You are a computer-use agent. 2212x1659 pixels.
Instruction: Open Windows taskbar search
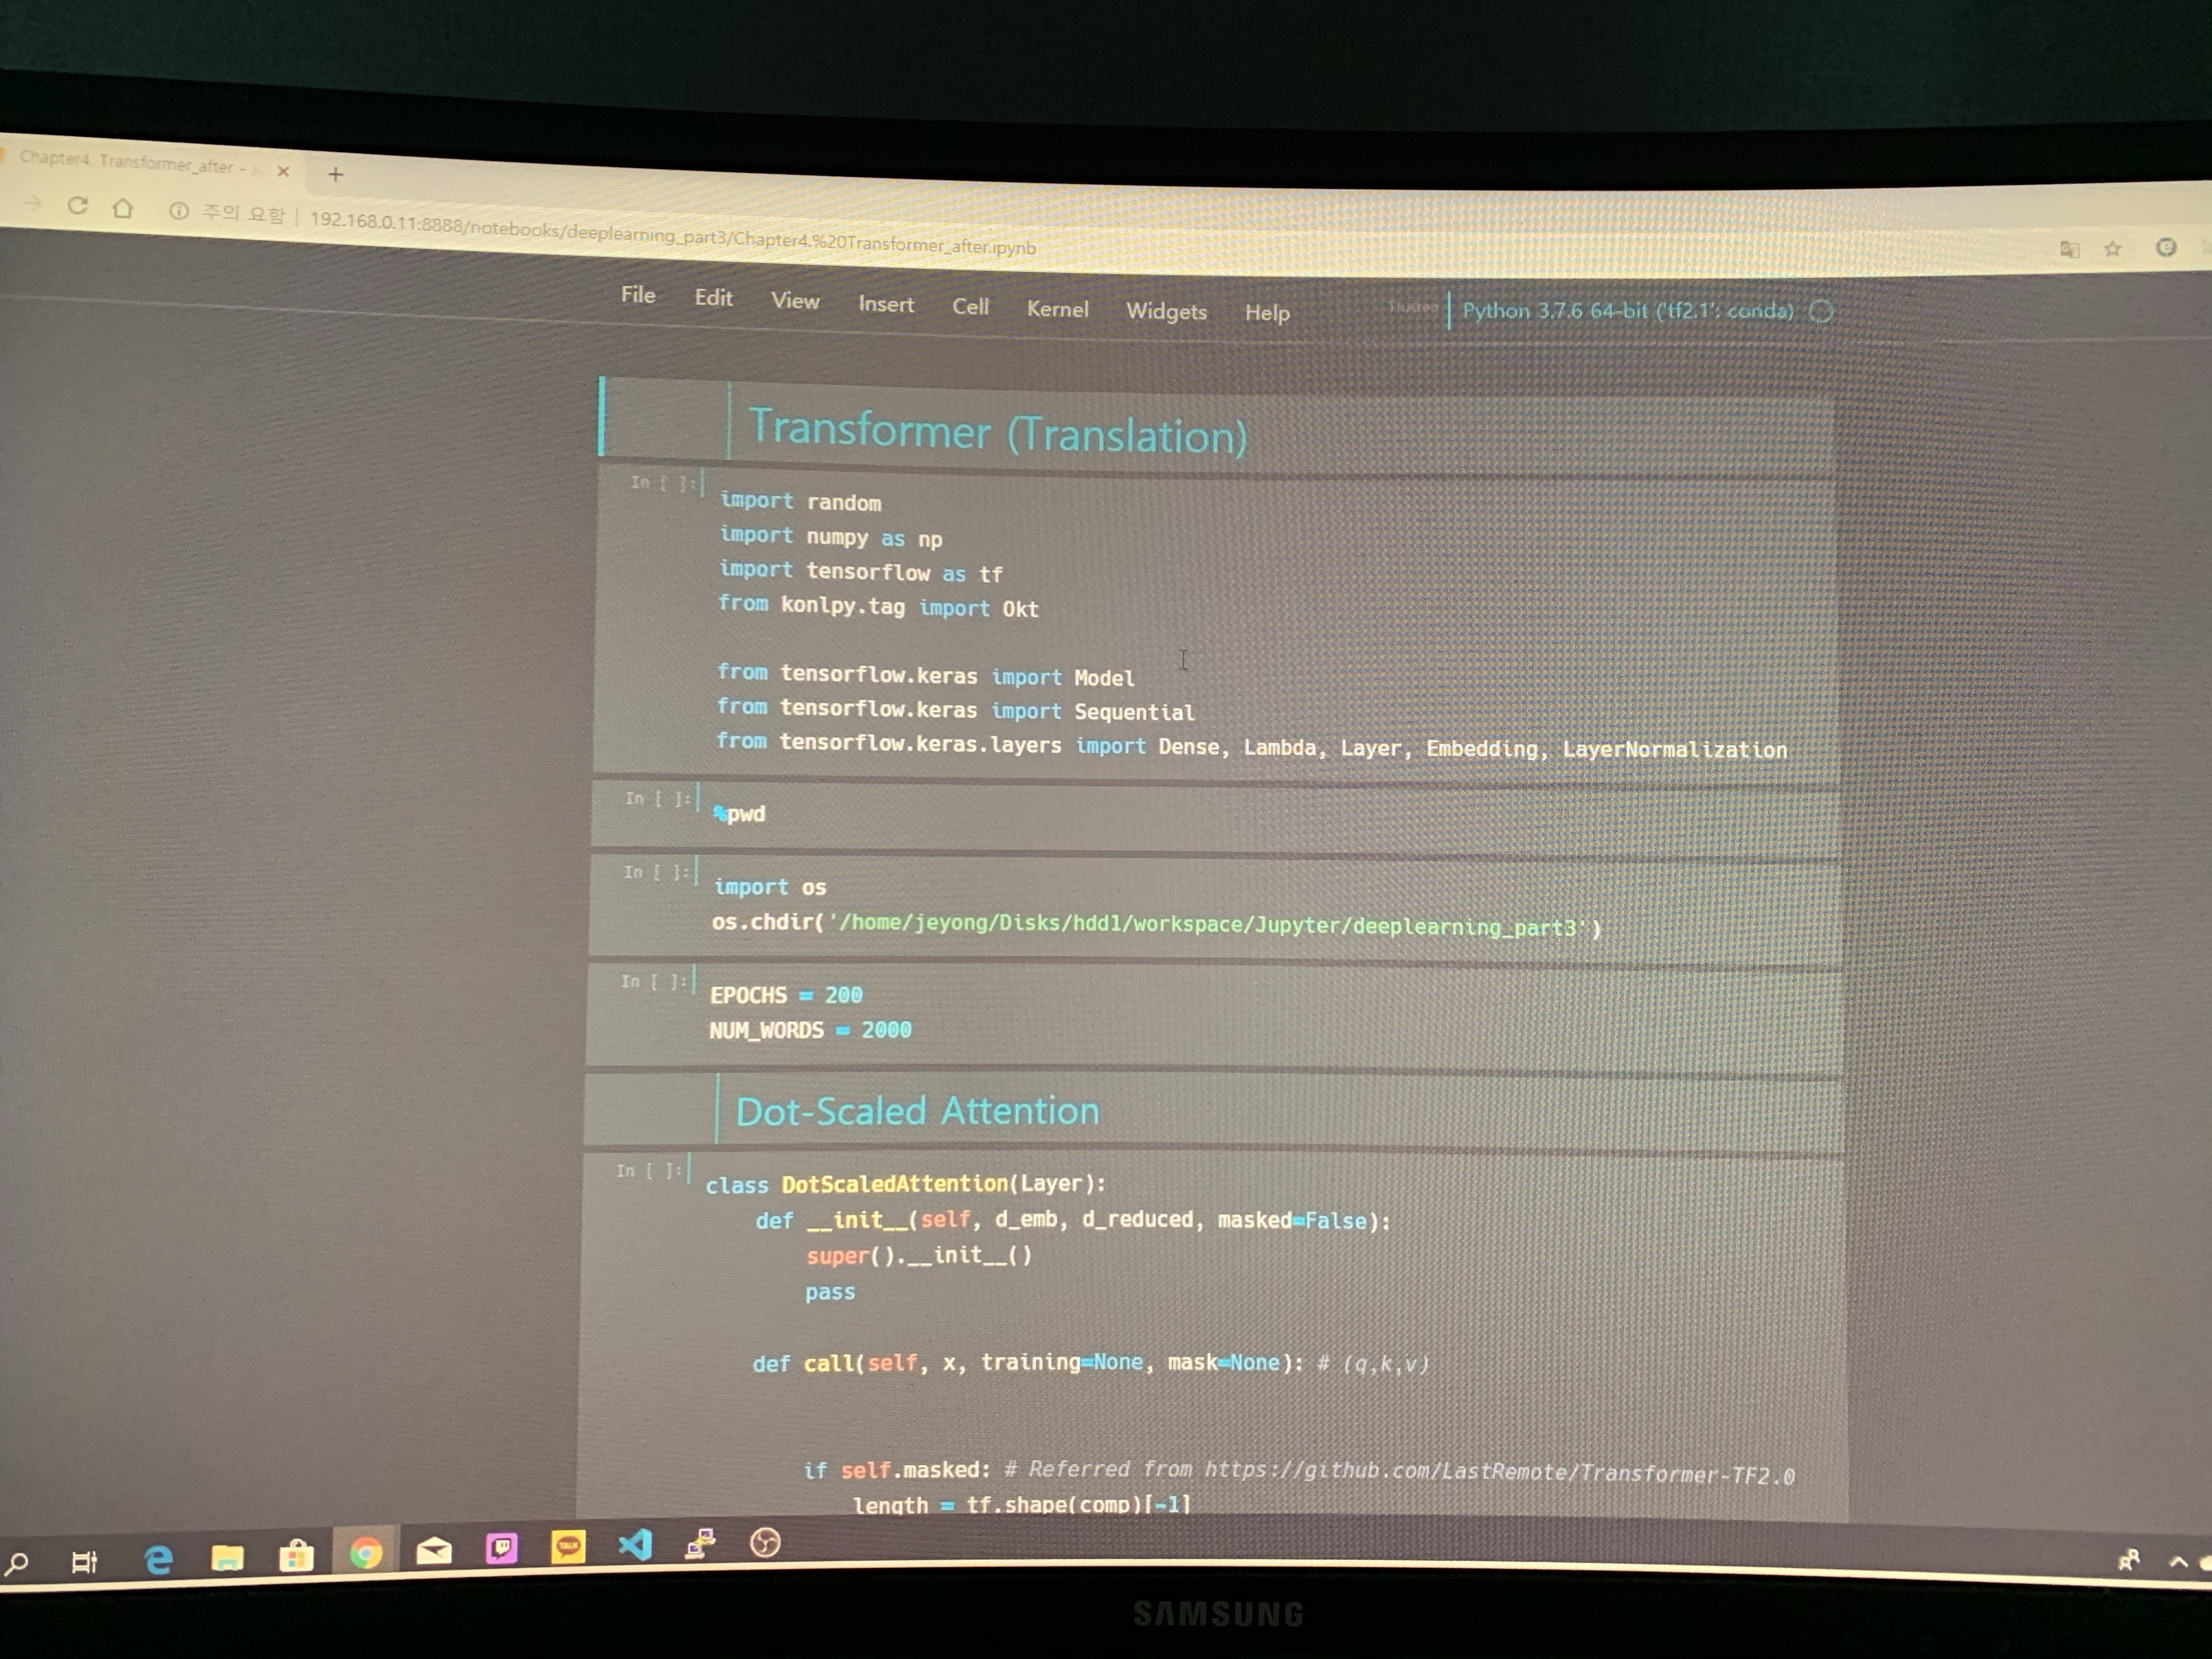click(17, 1563)
